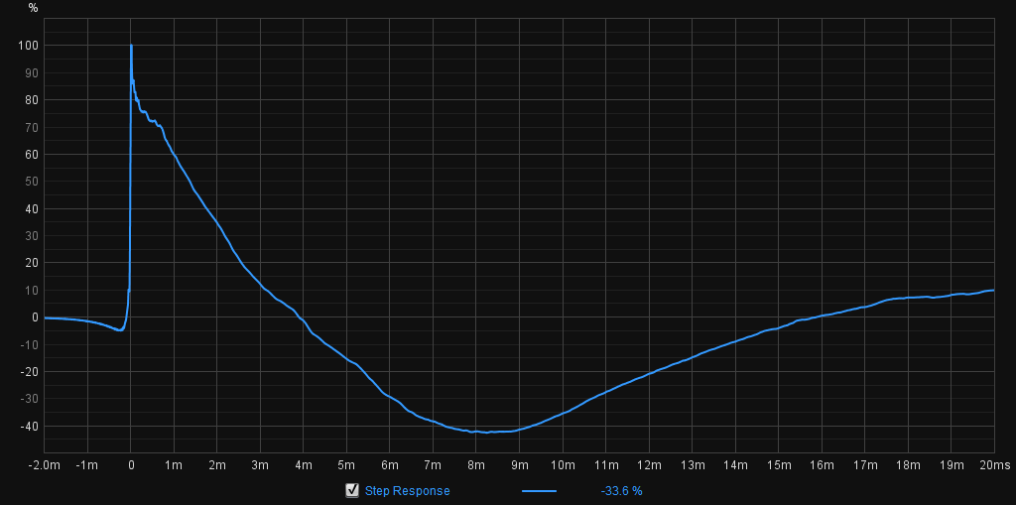Image resolution: width=1016 pixels, height=505 pixels.
Task: Click the 20ms label on the time axis
Action: point(993,464)
